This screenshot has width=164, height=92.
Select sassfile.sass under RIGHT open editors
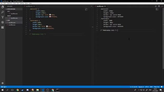tap(14, 18)
